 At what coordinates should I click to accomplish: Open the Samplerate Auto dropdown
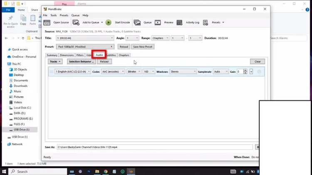tap(220, 72)
